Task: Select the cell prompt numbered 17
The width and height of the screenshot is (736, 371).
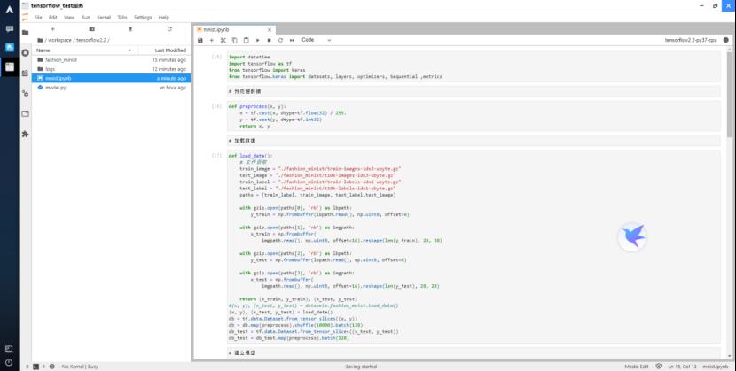Action: (x=217, y=156)
